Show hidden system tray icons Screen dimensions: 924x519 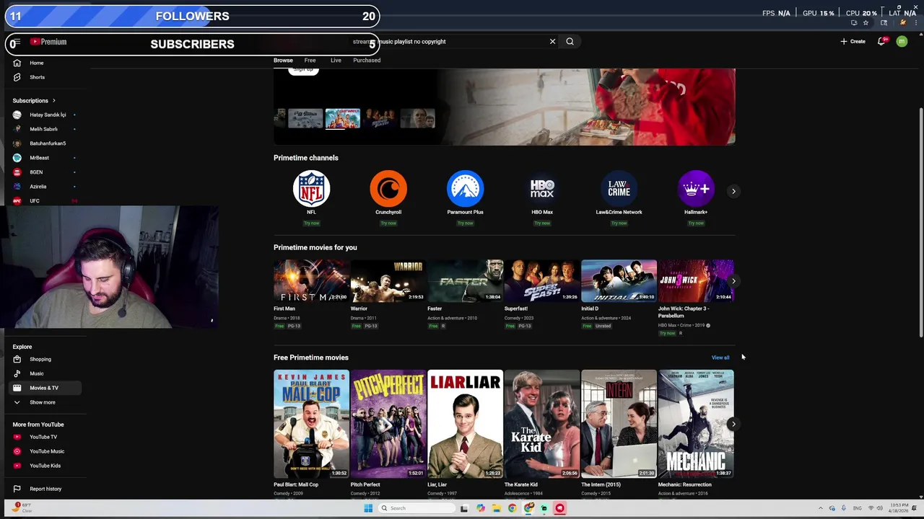[820, 508]
